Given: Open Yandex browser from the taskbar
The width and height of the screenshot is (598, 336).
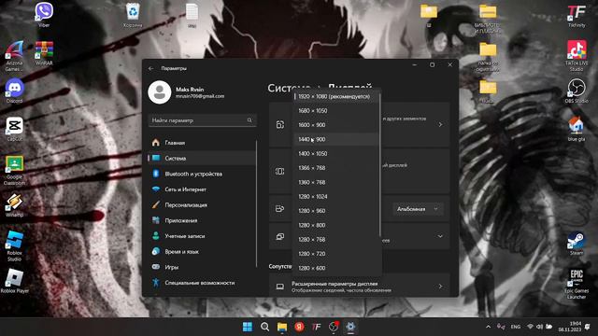Looking at the screenshot, I should (299, 327).
